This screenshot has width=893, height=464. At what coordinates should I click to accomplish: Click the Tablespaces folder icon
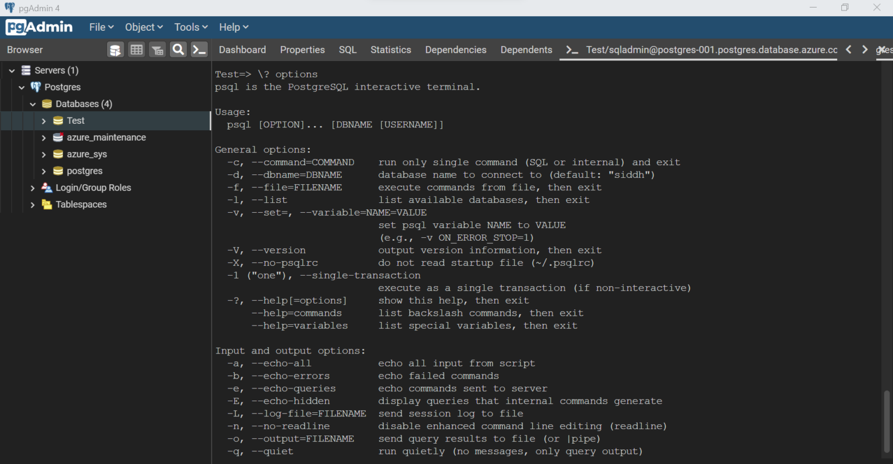[47, 204]
